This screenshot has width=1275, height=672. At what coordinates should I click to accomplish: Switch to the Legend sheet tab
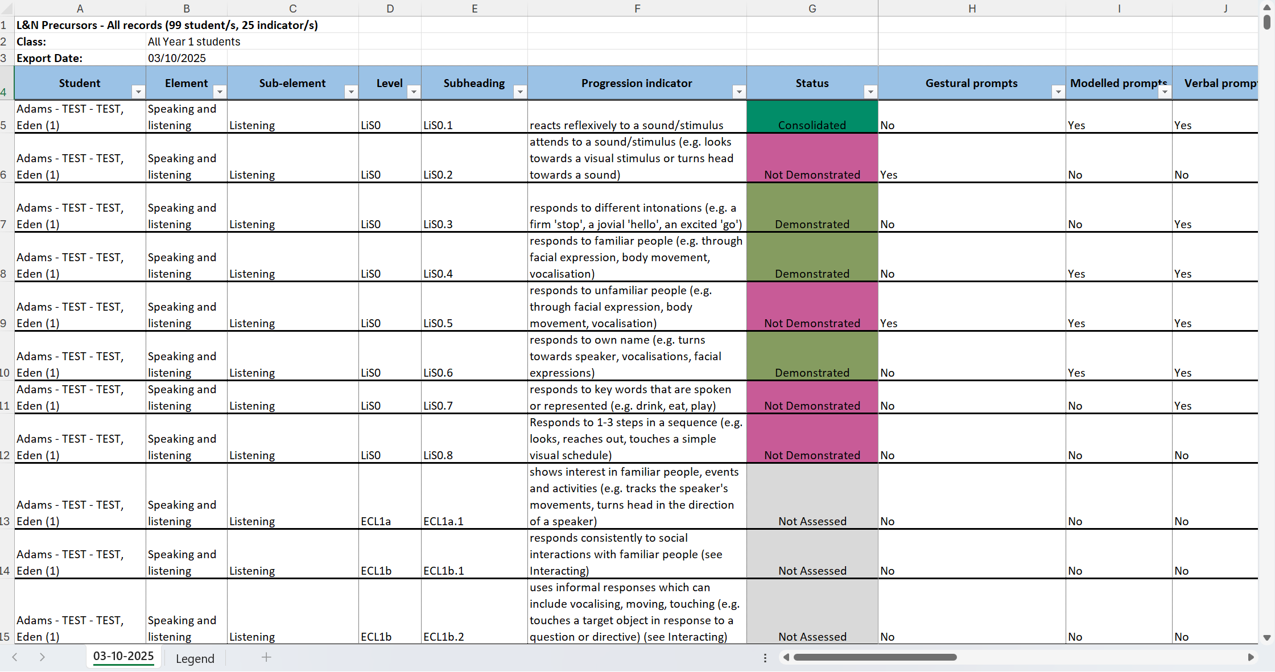(195, 658)
